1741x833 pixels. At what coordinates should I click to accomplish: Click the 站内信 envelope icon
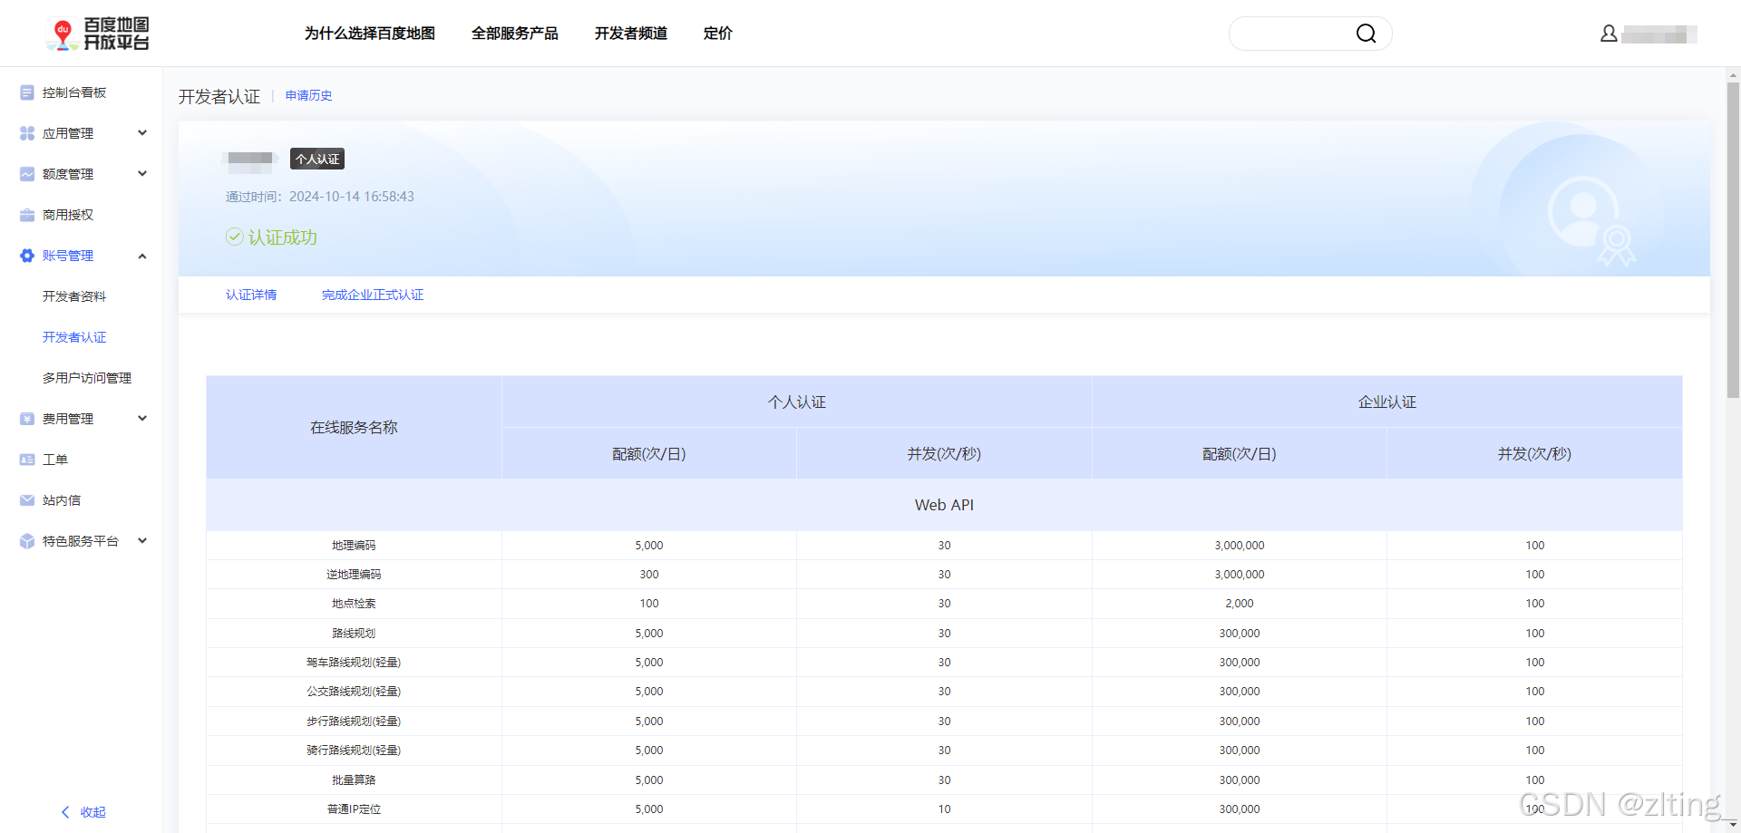tap(27, 500)
